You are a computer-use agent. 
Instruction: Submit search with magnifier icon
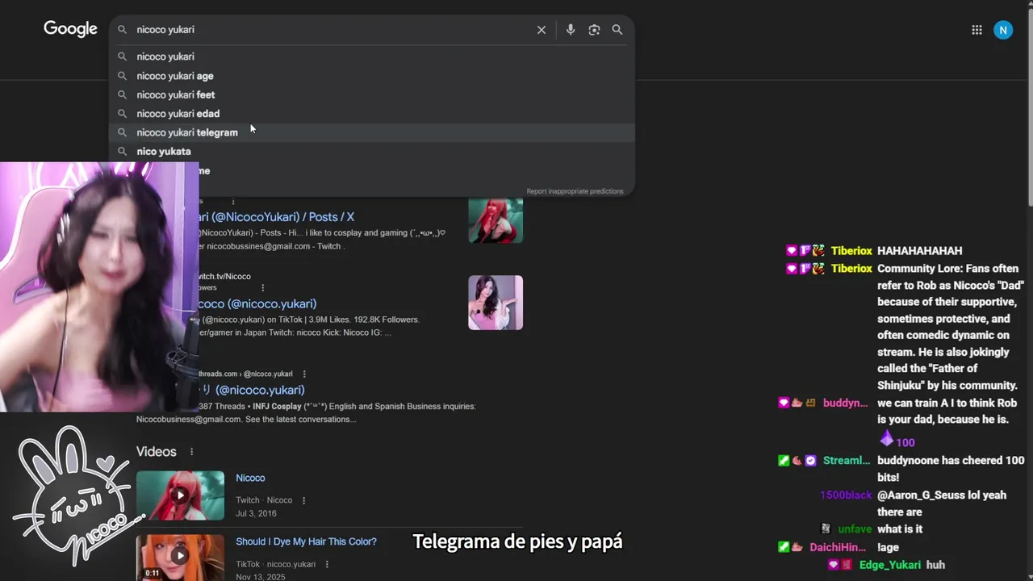(617, 30)
